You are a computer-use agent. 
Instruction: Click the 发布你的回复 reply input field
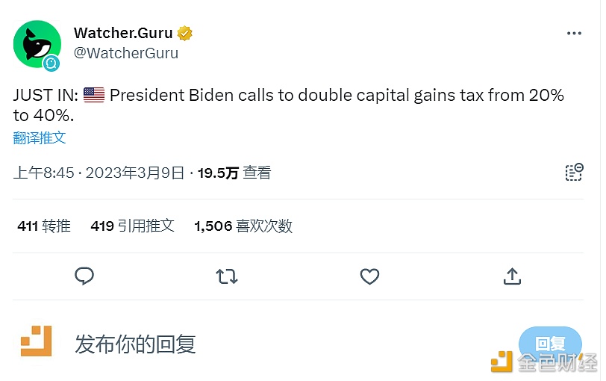click(224, 344)
